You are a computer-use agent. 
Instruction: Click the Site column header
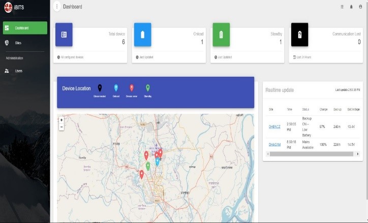click(271, 110)
